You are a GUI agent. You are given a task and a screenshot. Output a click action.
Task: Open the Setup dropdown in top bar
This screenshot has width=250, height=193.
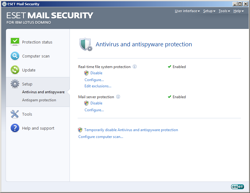[x=209, y=11]
